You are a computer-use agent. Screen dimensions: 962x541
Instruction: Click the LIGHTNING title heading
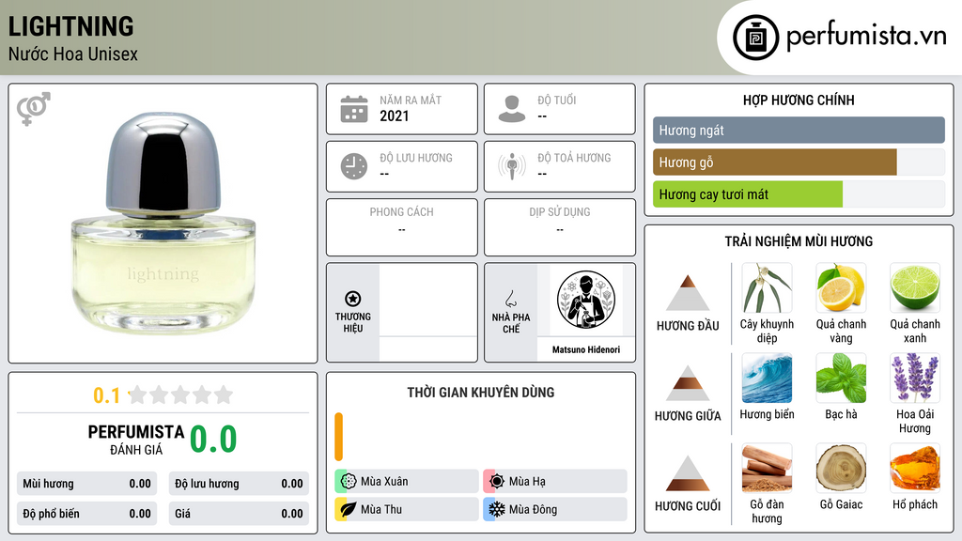coord(71,26)
